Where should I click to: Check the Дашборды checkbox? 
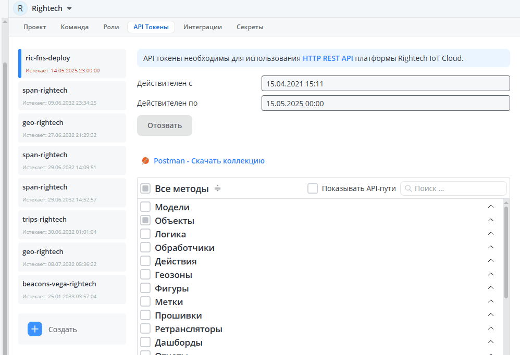(145, 343)
